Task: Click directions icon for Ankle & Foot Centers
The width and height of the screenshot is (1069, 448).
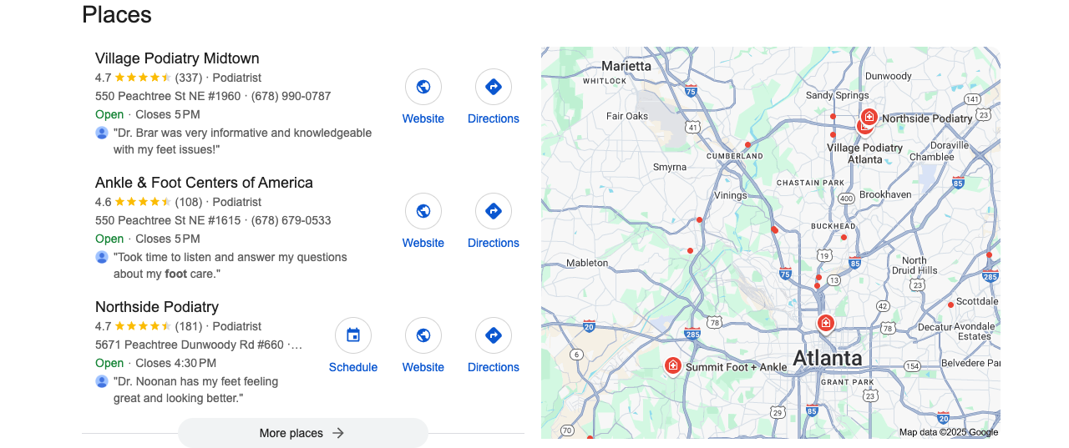Action: tap(494, 211)
